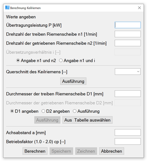Select the 'Ausführung' radio button for diameter

pos(86,111)
